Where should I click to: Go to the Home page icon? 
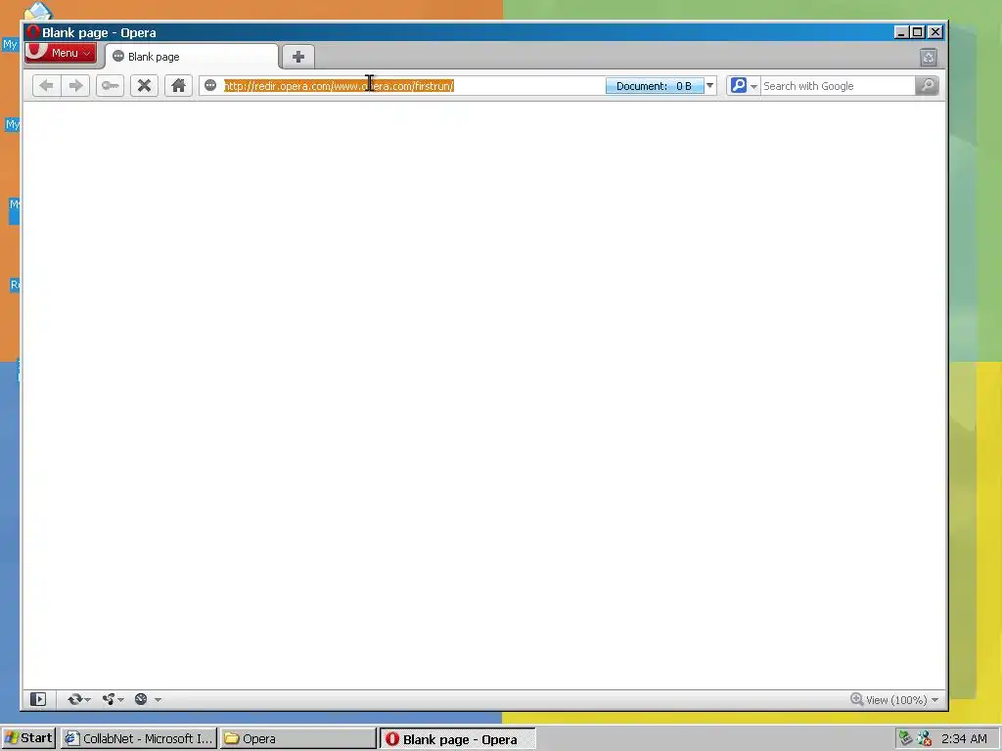178,86
